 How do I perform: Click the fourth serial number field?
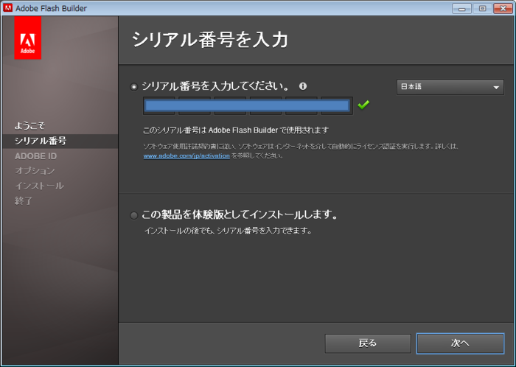(x=265, y=105)
